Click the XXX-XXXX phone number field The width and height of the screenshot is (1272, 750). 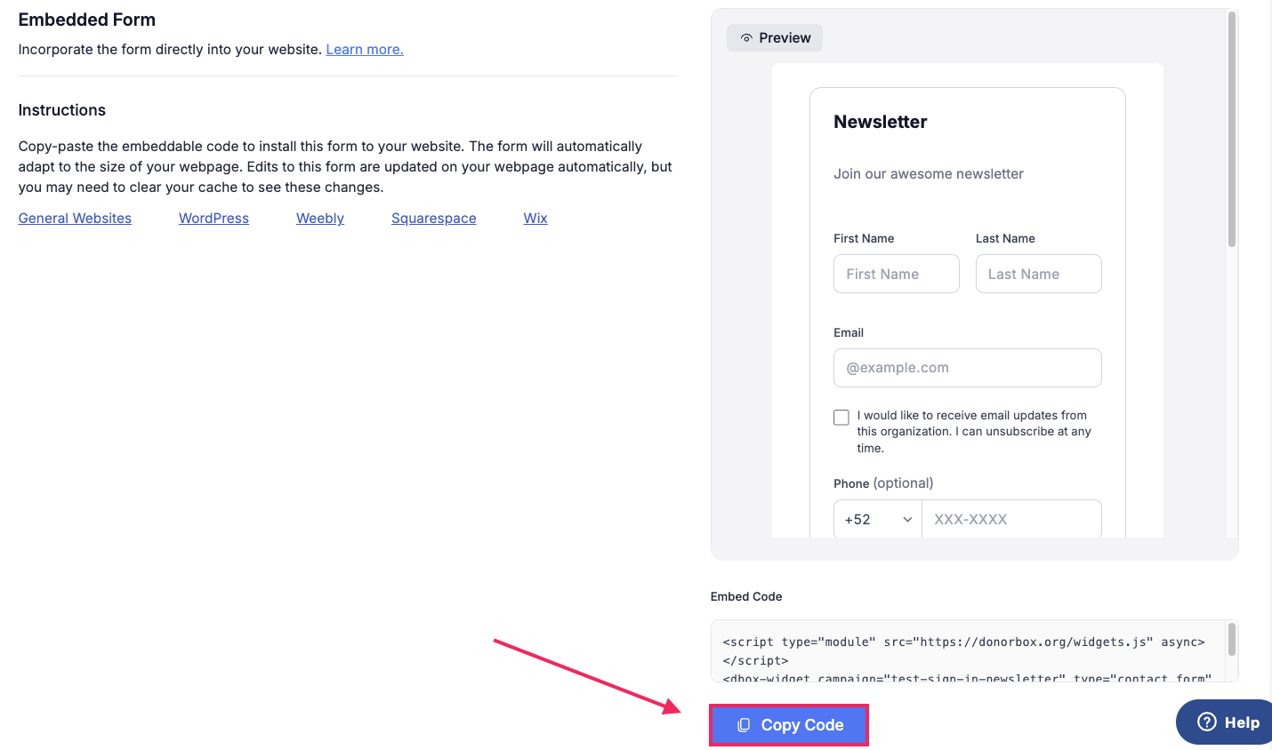coord(1012,519)
